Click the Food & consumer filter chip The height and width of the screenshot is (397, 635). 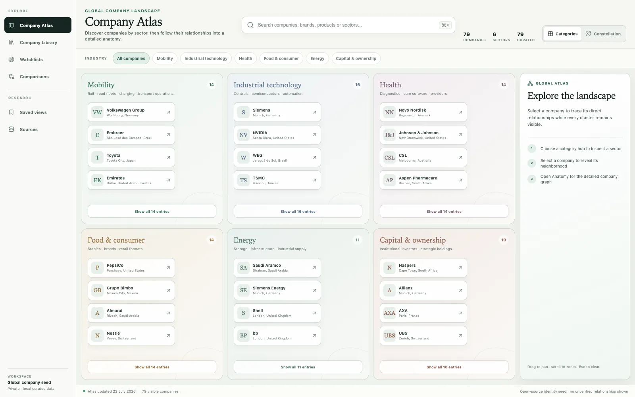tap(281, 58)
